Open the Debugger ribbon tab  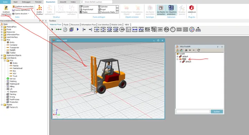pos(26,2)
